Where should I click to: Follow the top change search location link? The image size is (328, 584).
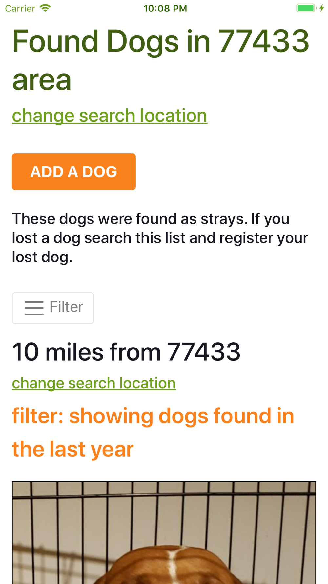point(110,116)
